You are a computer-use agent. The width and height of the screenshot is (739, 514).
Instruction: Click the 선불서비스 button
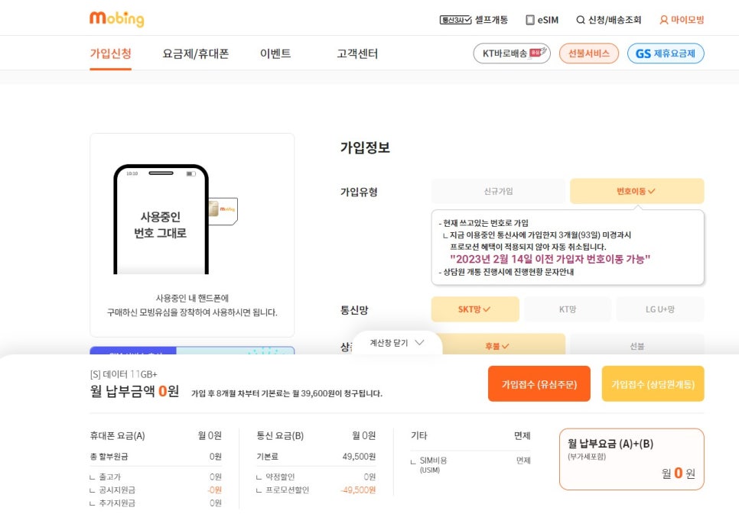pyautogui.click(x=588, y=53)
